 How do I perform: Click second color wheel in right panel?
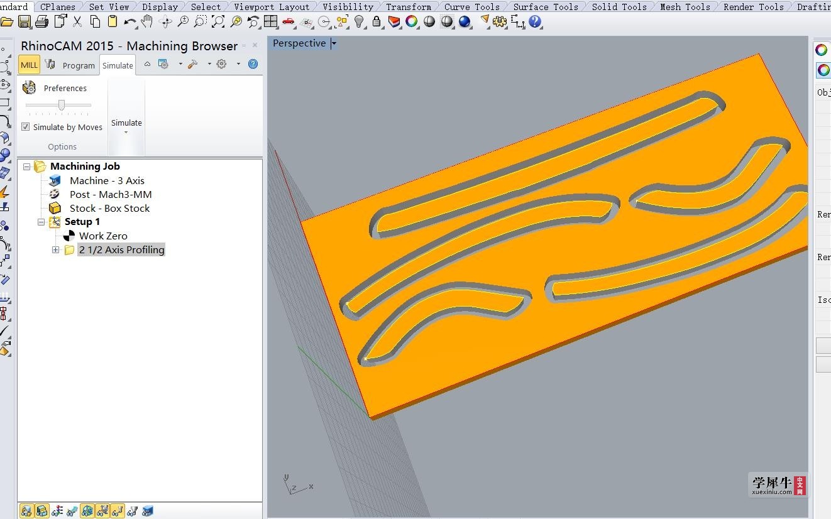823,70
